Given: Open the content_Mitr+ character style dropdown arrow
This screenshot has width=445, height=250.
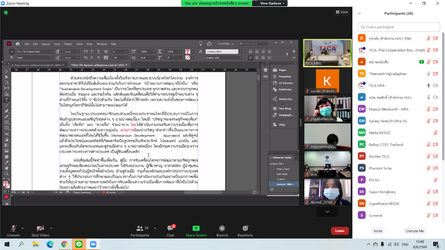Looking at the screenshot, I should 240,52.
